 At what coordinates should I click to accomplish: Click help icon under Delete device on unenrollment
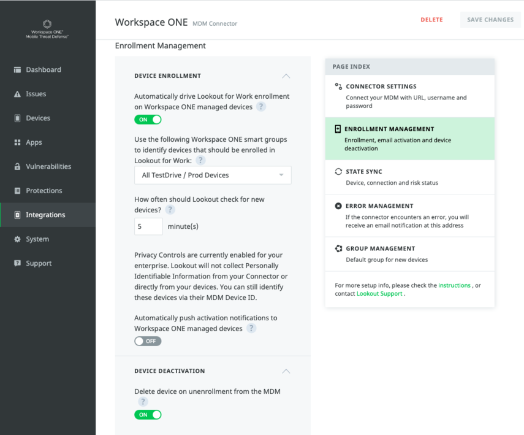pos(143,402)
